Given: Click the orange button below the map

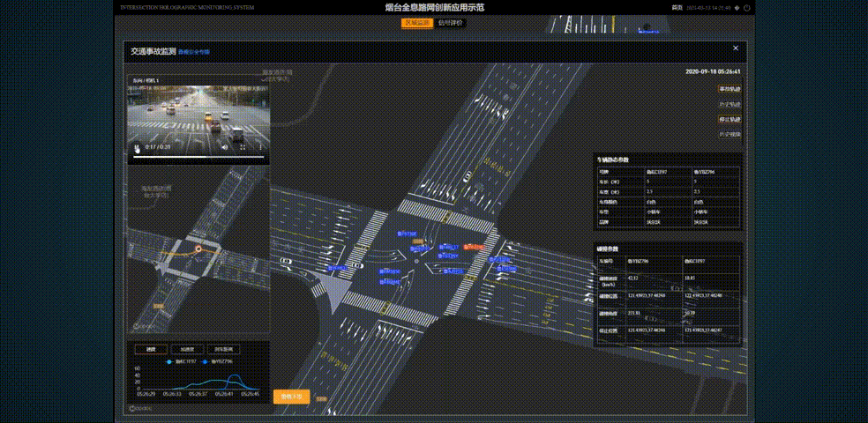Looking at the screenshot, I should coord(291,397).
